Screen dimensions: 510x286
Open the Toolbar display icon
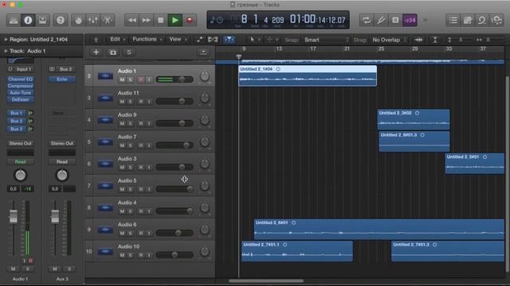click(42, 21)
